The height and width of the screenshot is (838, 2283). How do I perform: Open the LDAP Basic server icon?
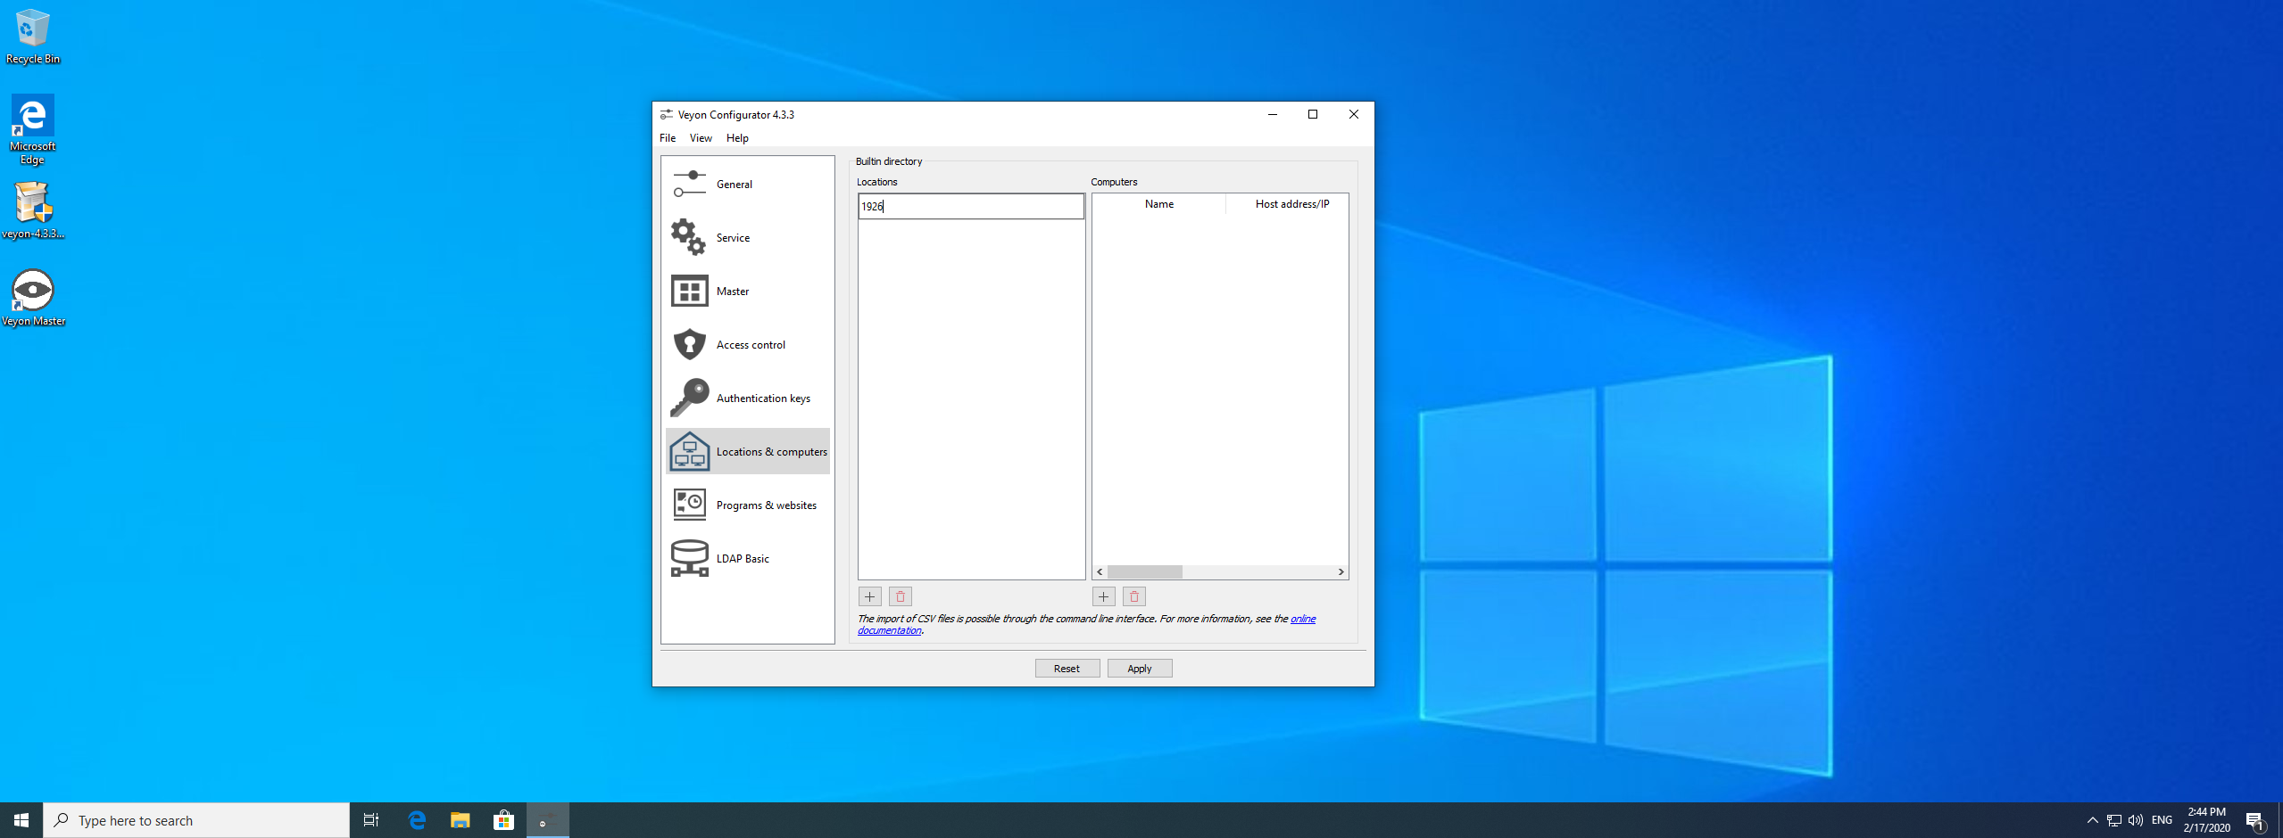pyautogui.click(x=689, y=558)
